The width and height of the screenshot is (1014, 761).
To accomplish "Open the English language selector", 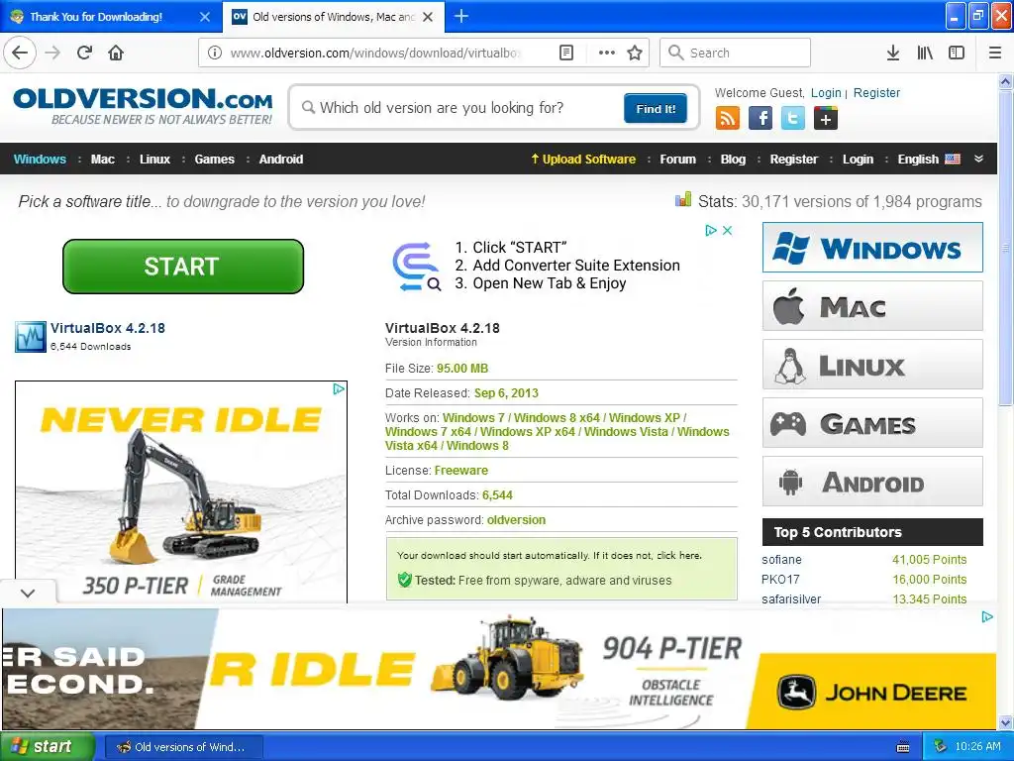I will pos(929,160).
